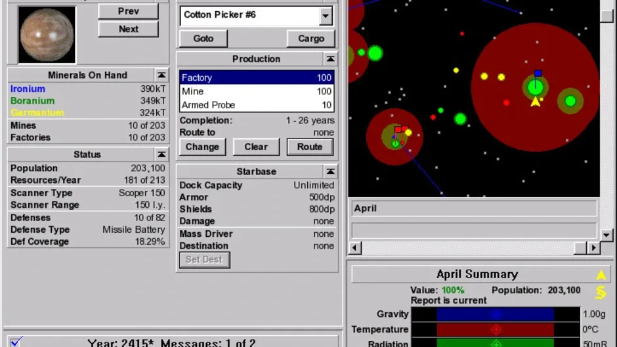Click the Prev planet button
The height and width of the screenshot is (347, 617).
tap(128, 11)
